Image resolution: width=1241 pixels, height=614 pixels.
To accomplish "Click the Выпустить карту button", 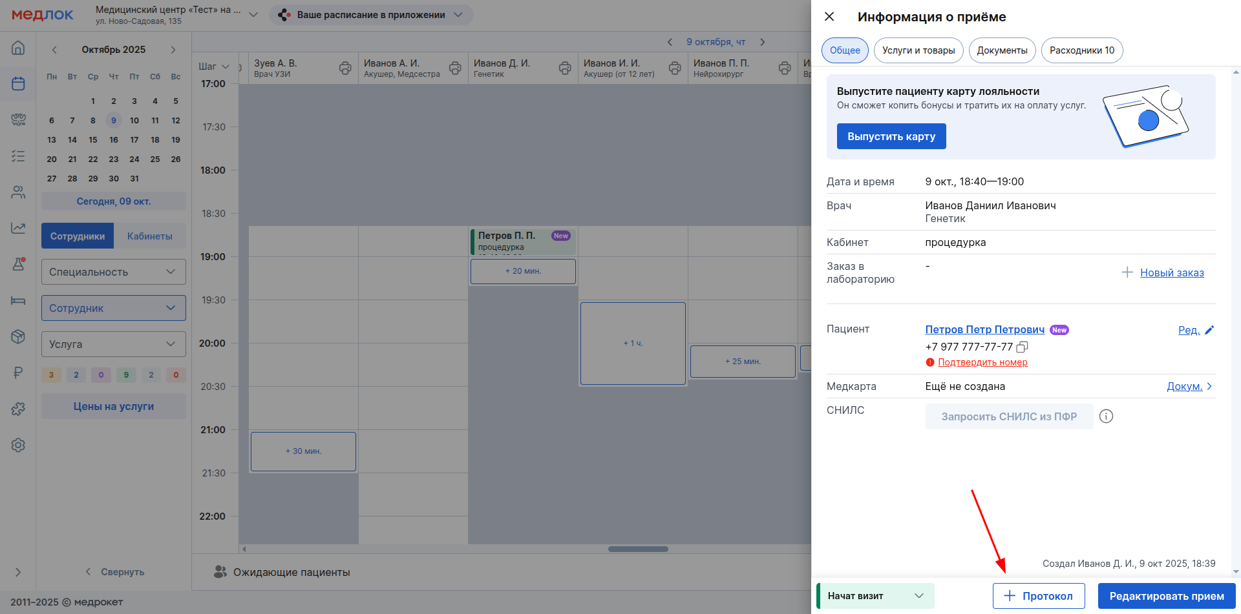I will coord(891,136).
